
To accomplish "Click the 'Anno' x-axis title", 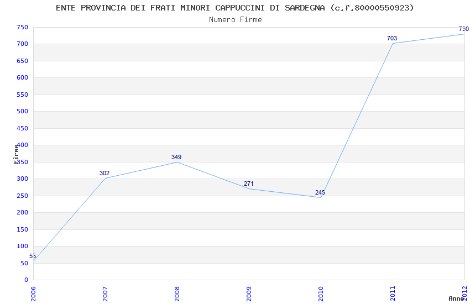I will click(456, 298).
